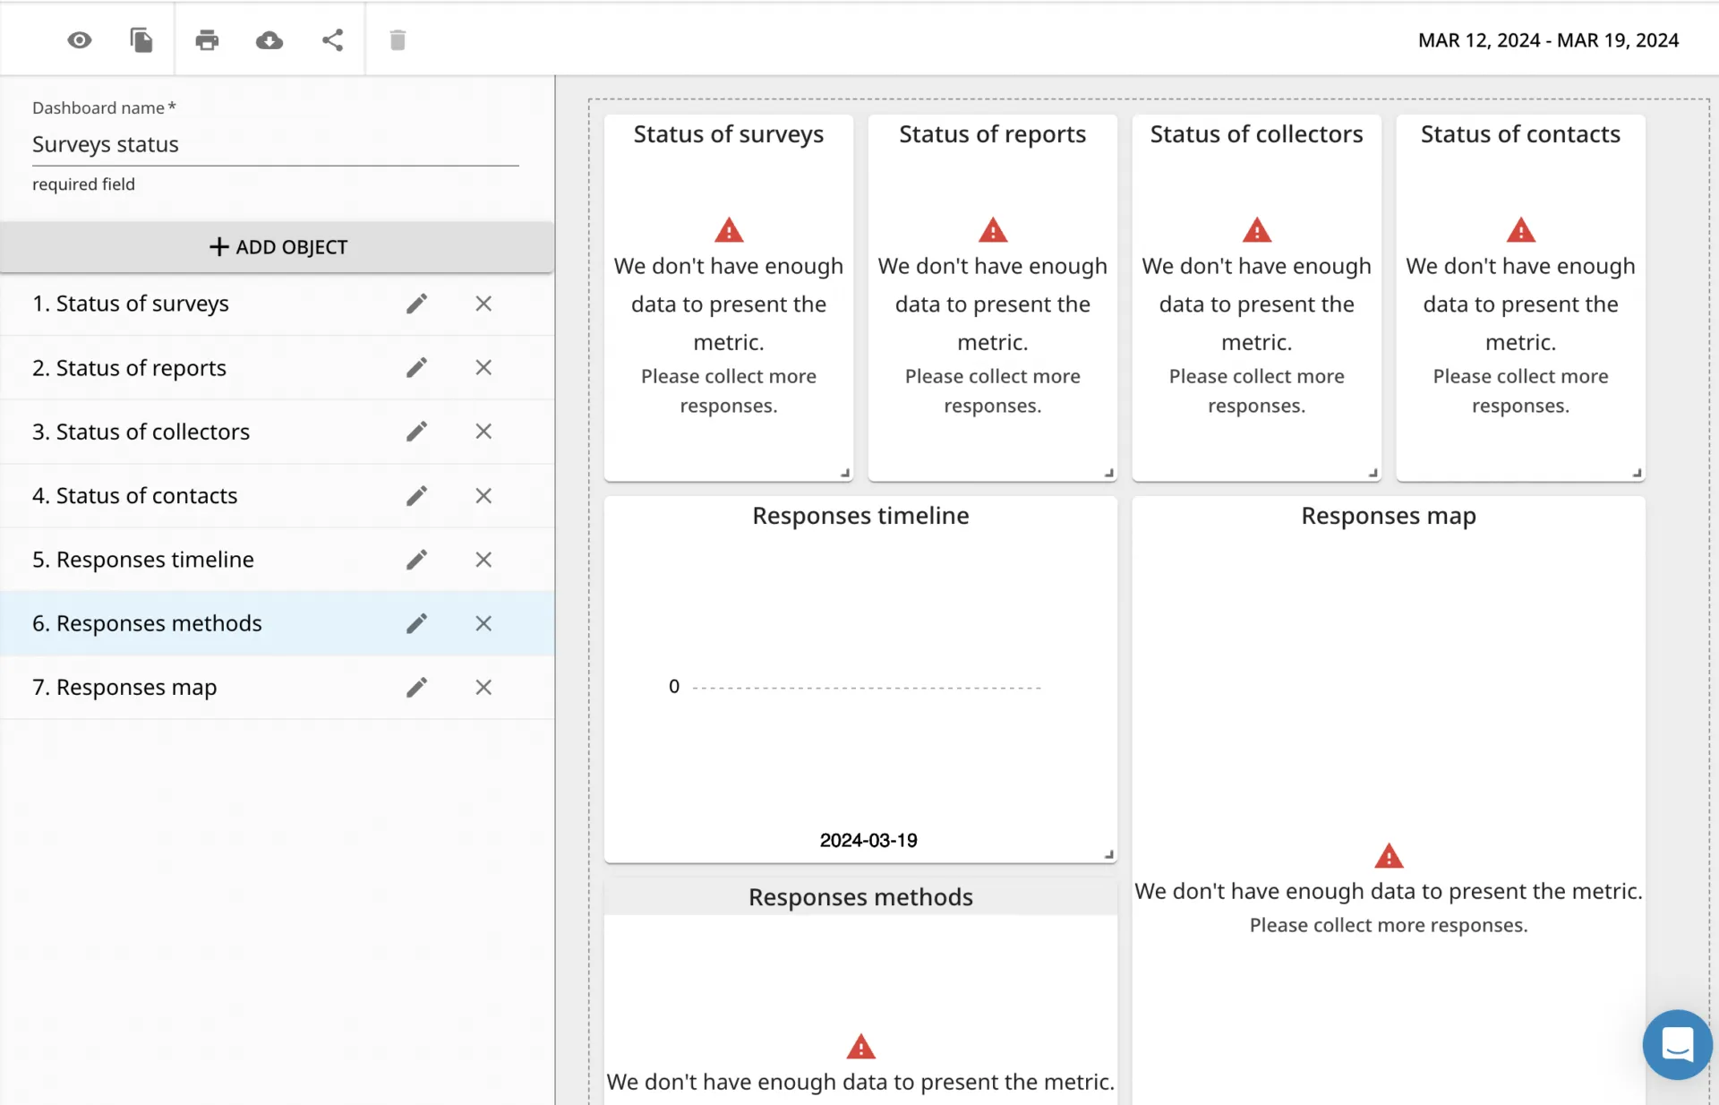Edit Responses timeline object
Screen dimensions: 1719x1105
coord(416,560)
